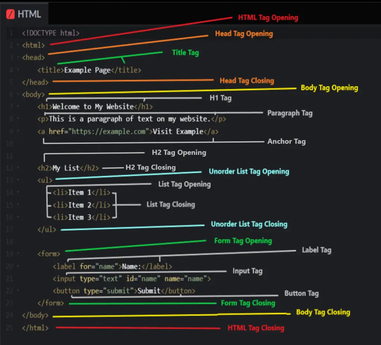Click empty line 18 in the editor
This screenshot has height=345, width=381.
112,242
